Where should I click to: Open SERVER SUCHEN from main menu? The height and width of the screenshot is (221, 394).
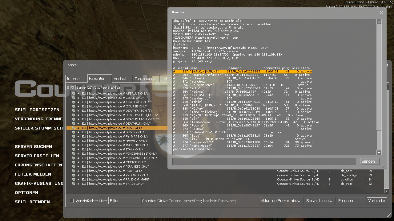(x=33, y=147)
